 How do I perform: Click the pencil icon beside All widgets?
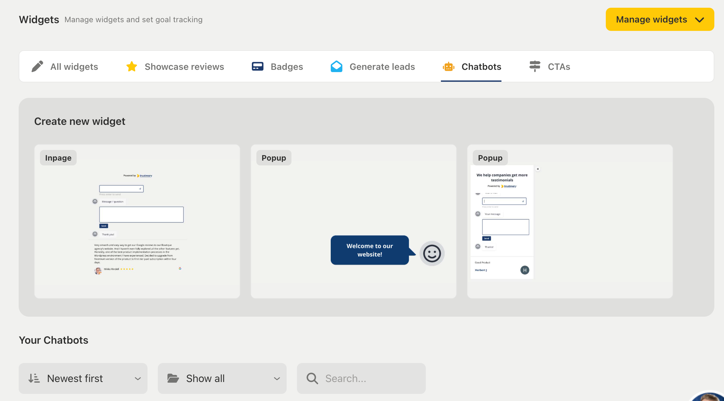37,67
